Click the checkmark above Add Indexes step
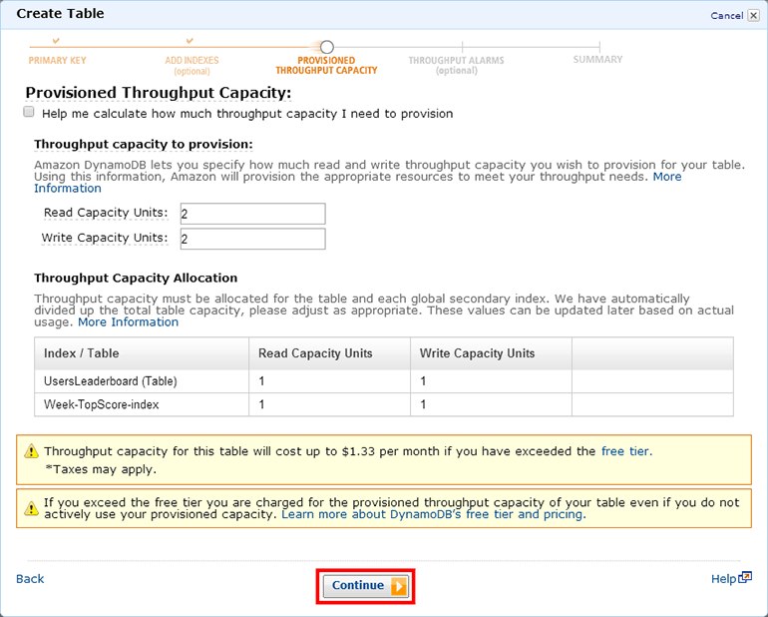 pyautogui.click(x=192, y=41)
